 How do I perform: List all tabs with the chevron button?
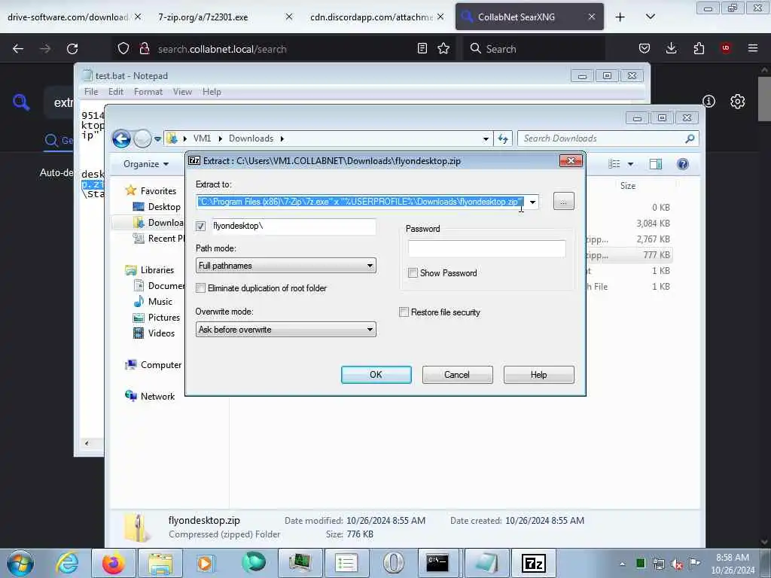tap(650, 17)
